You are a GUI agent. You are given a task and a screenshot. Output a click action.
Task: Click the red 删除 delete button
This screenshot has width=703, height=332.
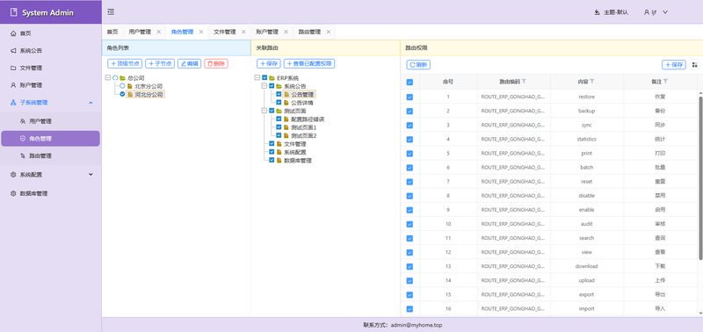(216, 64)
